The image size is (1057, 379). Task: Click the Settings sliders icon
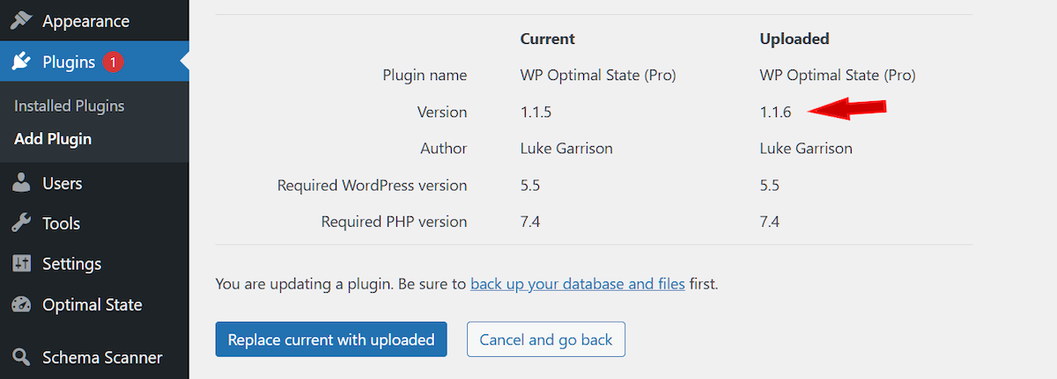coord(21,264)
